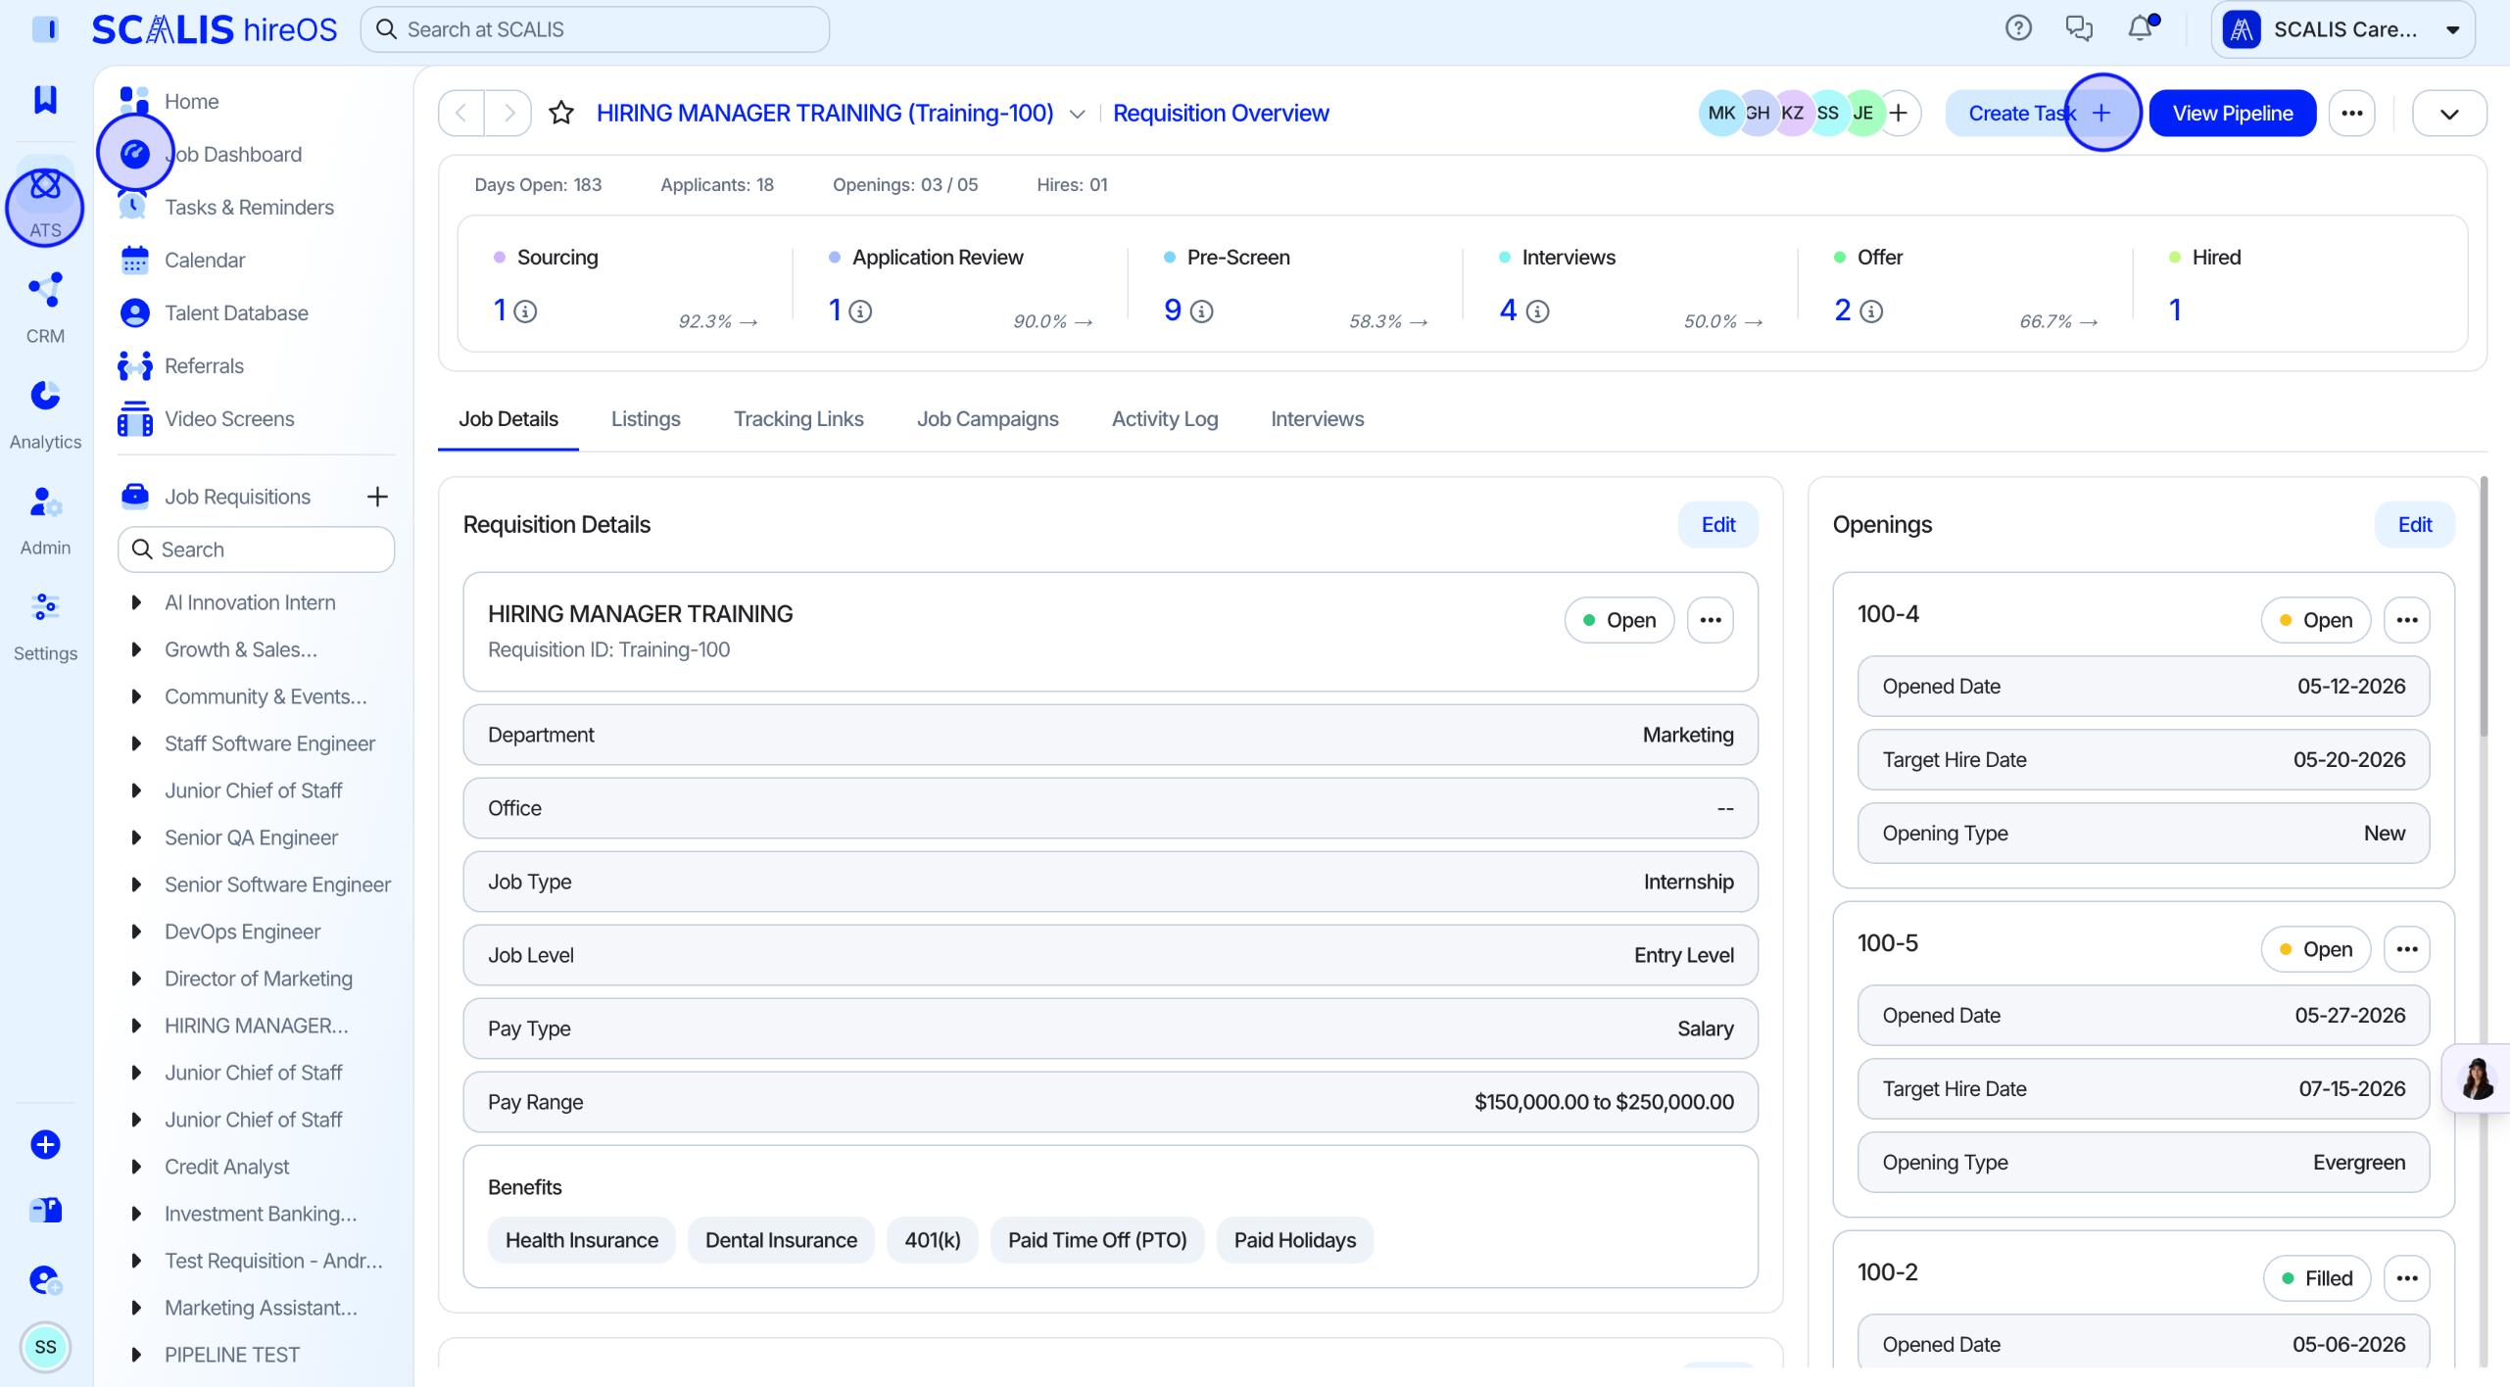Image resolution: width=2510 pixels, height=1387 pixels.
Task: Open options menu for opening 100-2
Action: click(2407, 1278)
